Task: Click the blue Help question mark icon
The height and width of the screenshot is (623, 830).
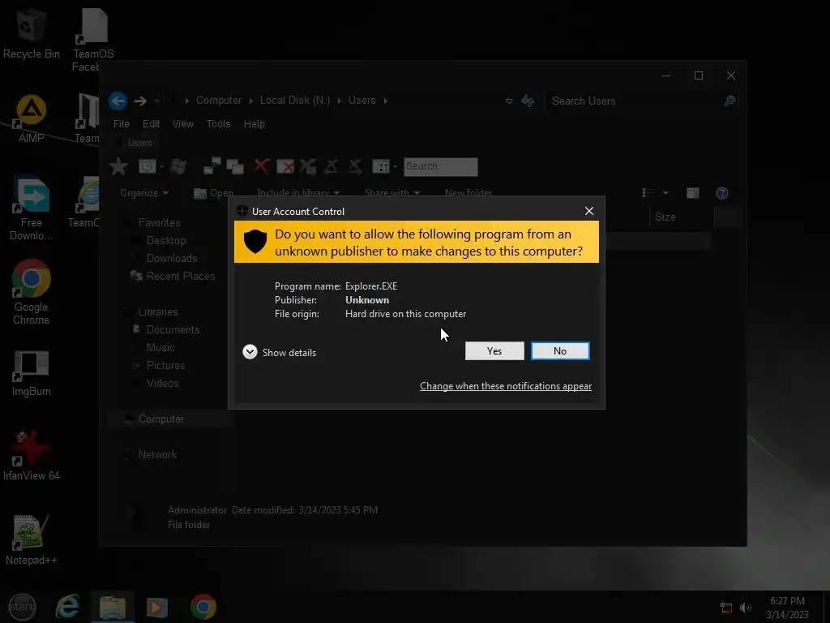Action: (722, 193)
